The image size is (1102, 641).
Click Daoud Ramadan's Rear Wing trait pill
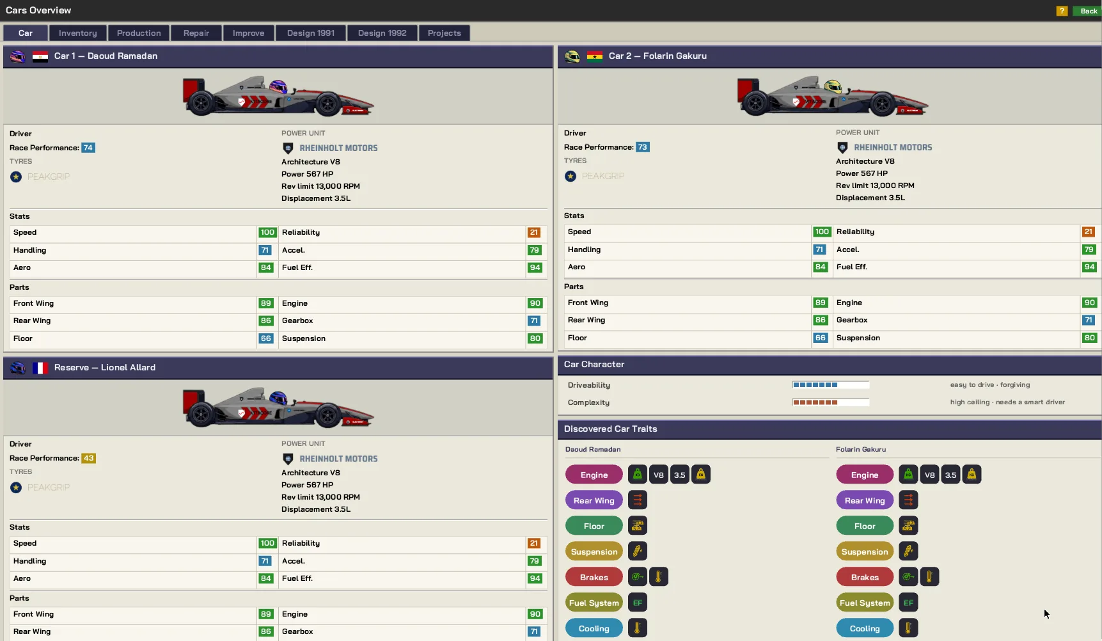[x=594, y=500]
